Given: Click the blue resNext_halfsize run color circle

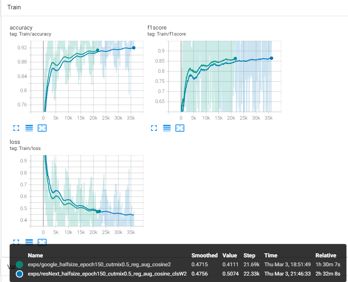Looking at the screenshot, I should (19, 274).
